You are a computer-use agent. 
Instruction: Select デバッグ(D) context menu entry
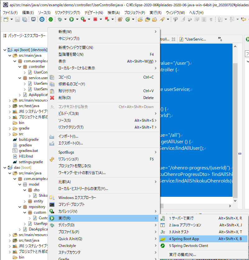[104, 225]
